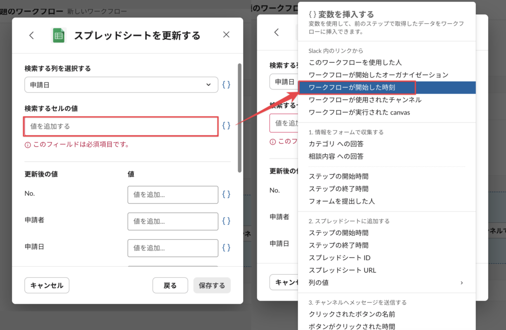Click the 検索するセルの値 input field
This screenshot has height=330, width=506.
click(121, 126)
